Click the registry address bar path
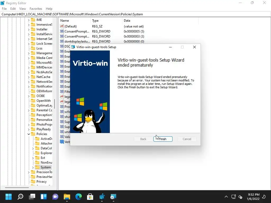 tap(72, 14)
